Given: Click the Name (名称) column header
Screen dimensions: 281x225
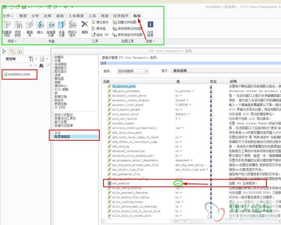Looking at the screenshot, I should pyautogui.click(x=106, y=81).
